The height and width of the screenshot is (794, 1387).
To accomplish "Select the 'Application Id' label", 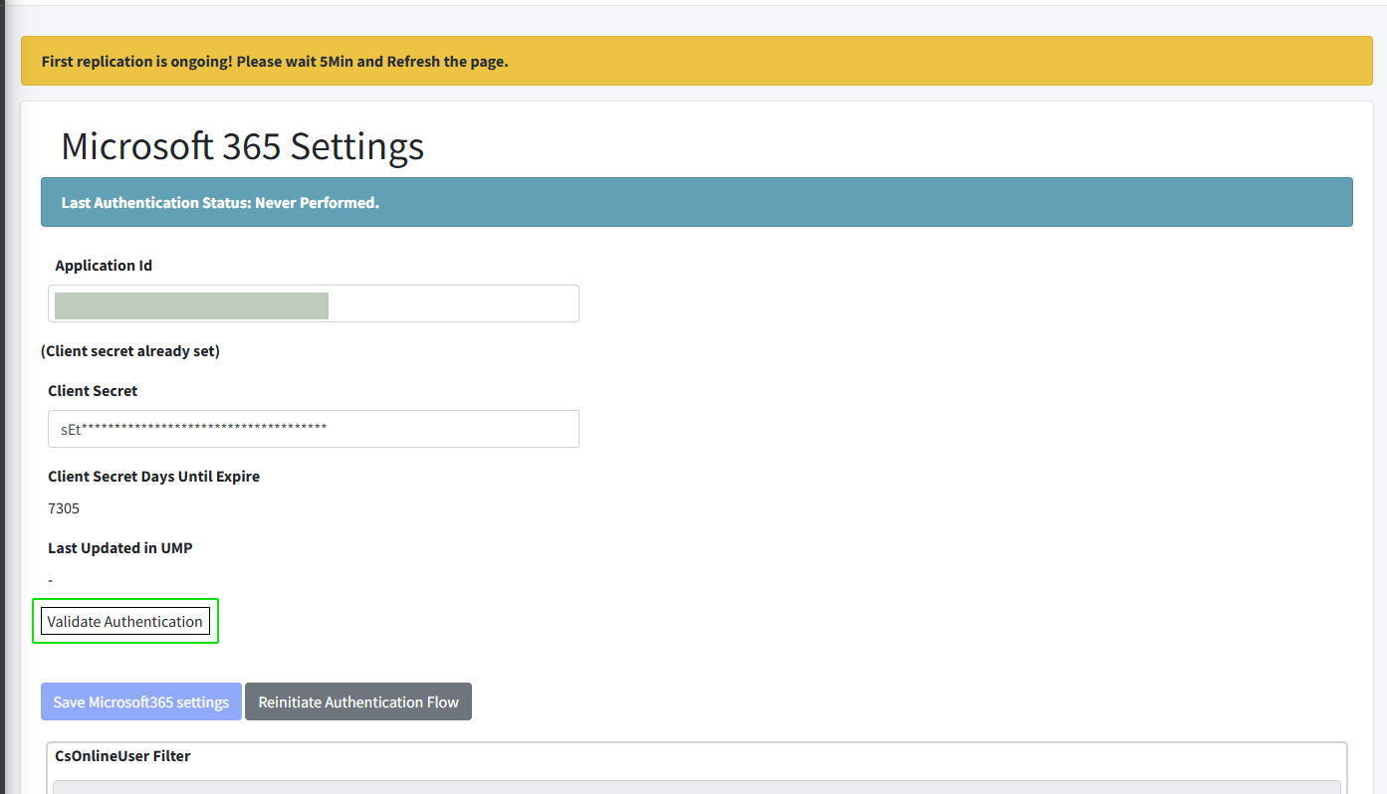I will pyautogui.click(x=104, y=266).
